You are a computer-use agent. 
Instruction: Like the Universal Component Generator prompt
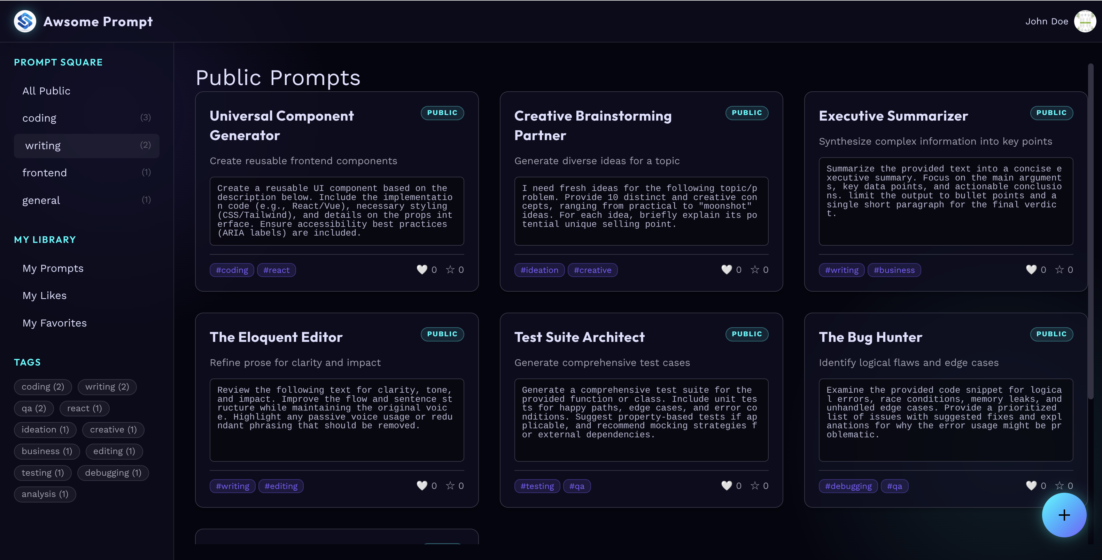click(422, 269)
